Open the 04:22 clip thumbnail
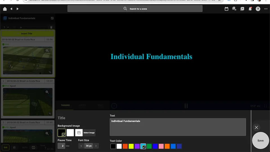Viewport: 270px width, 152px height. (x=28, y=102)
